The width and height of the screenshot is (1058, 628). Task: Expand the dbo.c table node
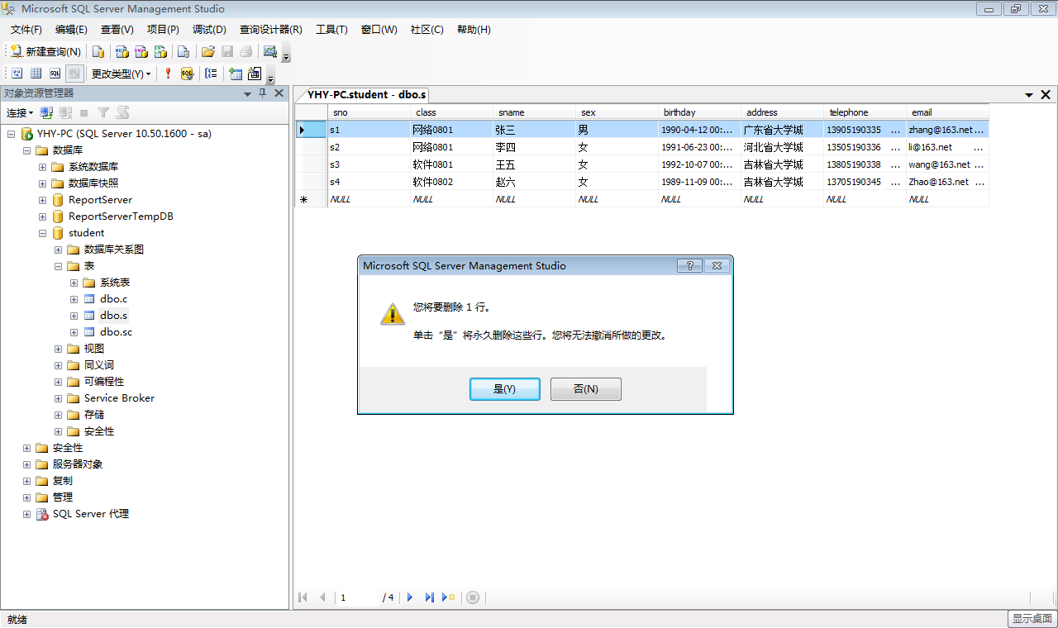tap(74, 299)
